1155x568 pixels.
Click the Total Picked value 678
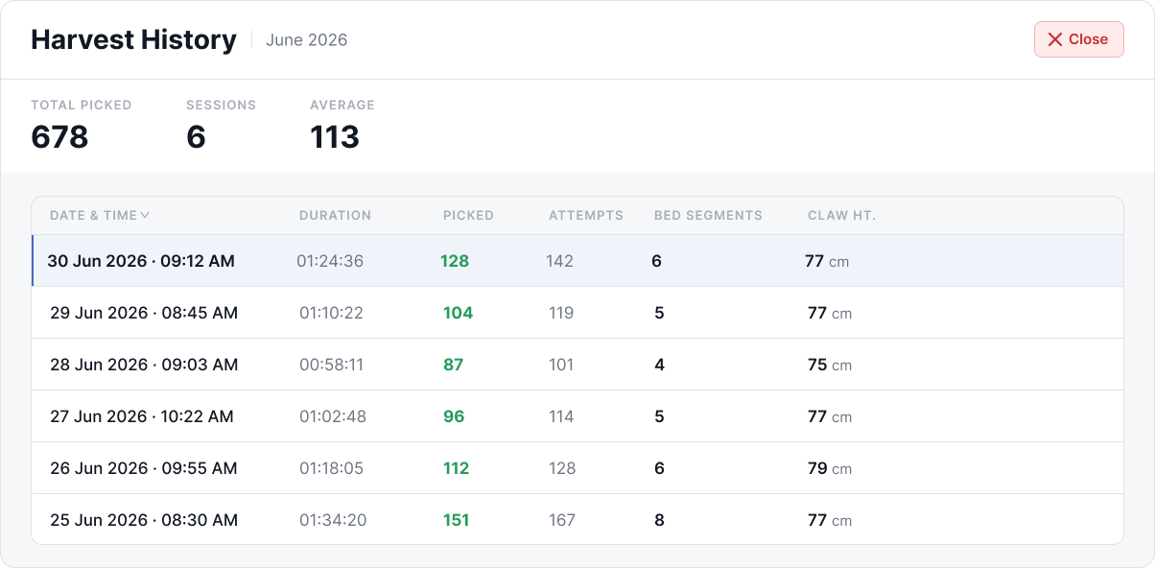coord(59,137)
